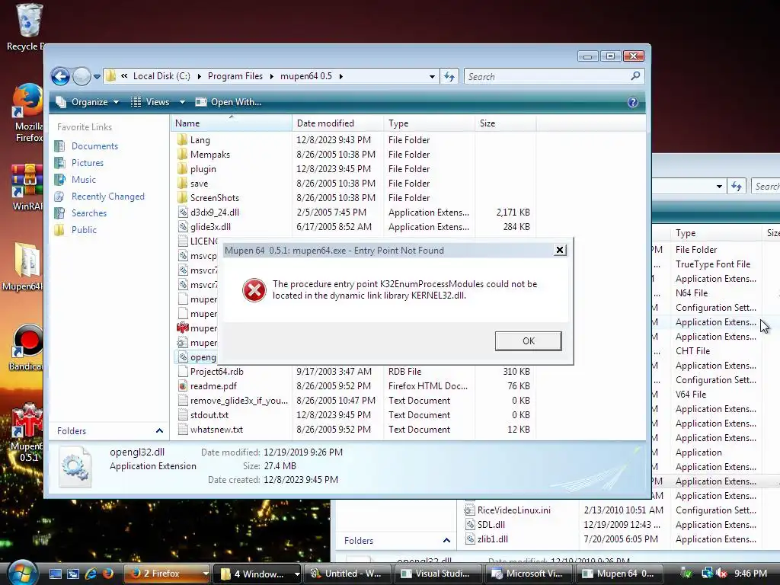780x585 pixels.
Task: Open Documents favorite link
Action: (94, 145)
